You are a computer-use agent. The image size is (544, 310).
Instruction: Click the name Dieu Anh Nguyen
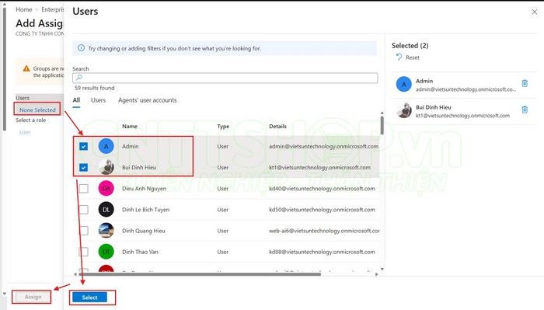click(x=144, y=189)
